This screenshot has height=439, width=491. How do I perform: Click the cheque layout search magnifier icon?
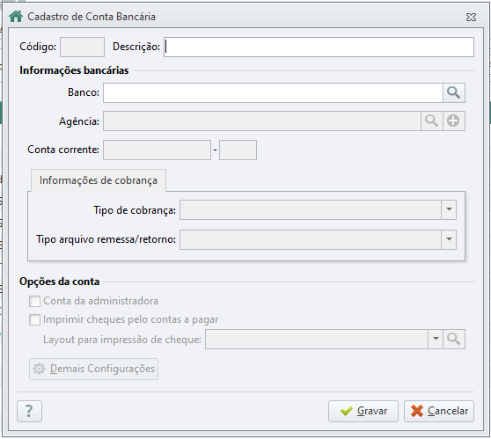pyautogui.click(x=454, y=339)
